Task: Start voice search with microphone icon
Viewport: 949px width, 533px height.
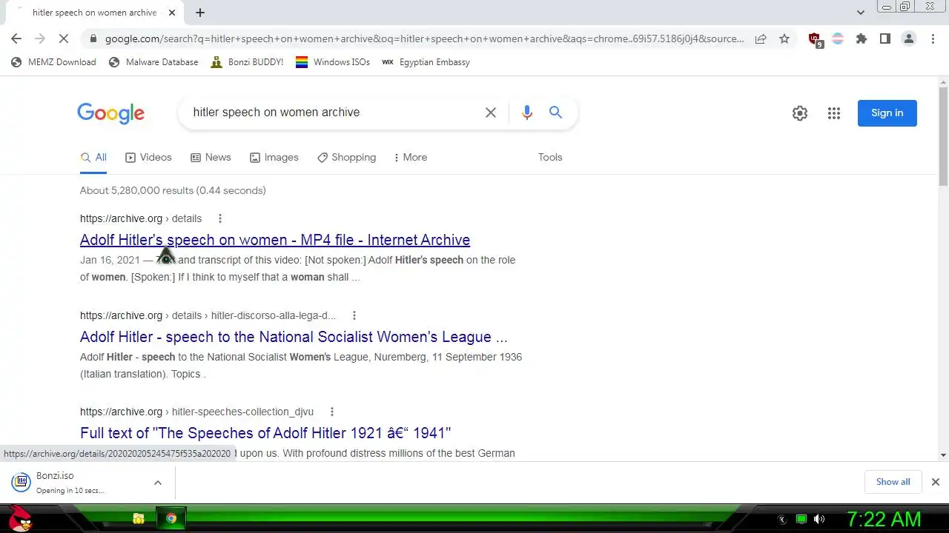Action: pos(527,113)
